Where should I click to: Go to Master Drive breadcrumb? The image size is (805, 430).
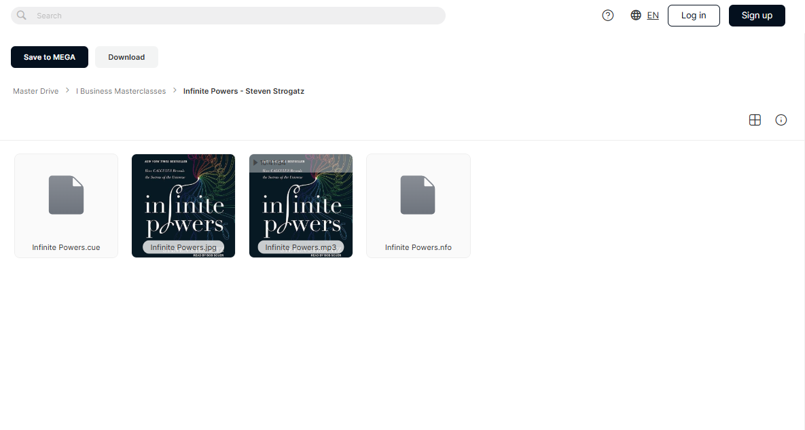coord(35,91)
